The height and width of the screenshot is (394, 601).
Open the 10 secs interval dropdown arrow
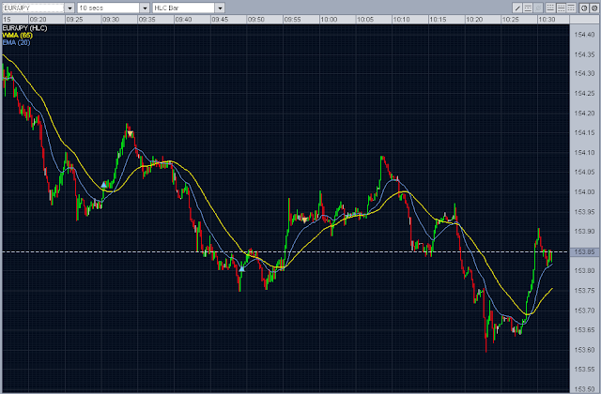tap(145, 8)
